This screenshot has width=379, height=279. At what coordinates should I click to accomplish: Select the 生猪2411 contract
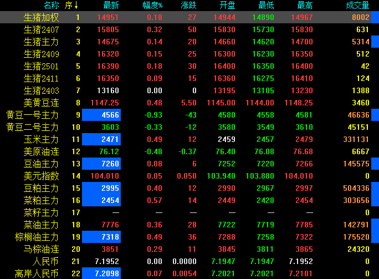[42, 78]
